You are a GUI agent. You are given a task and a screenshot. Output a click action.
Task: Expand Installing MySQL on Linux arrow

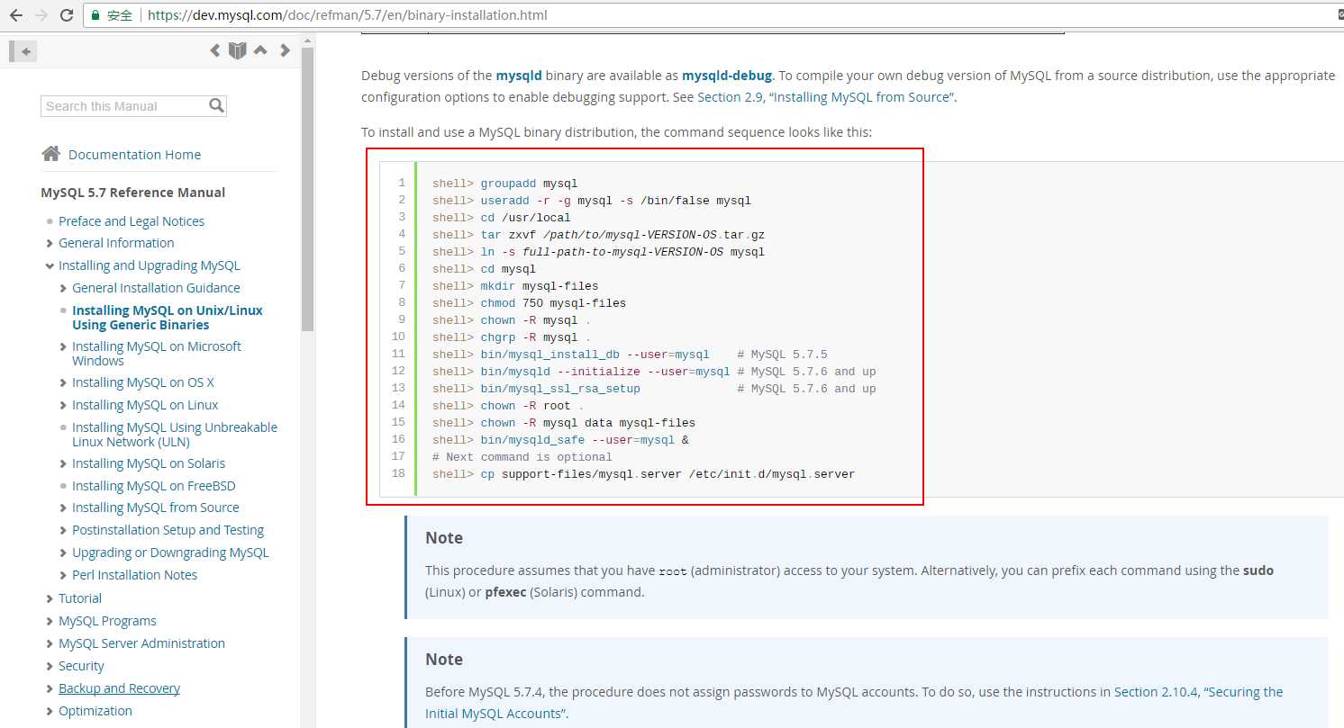pyautogui.click(x=63, y=405)
